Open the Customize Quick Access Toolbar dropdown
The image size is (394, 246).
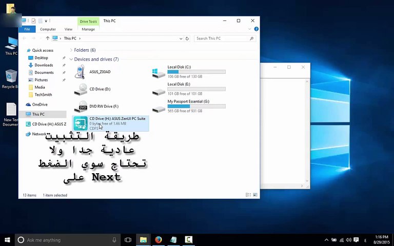(46, 21)
